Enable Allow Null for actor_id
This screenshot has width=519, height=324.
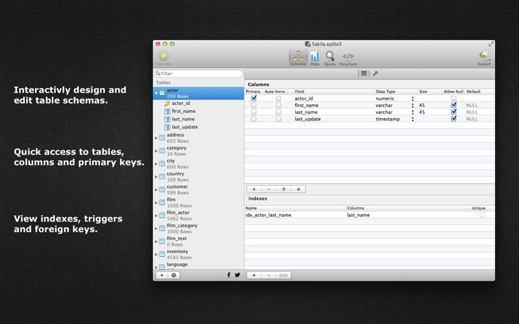point(453,98)
